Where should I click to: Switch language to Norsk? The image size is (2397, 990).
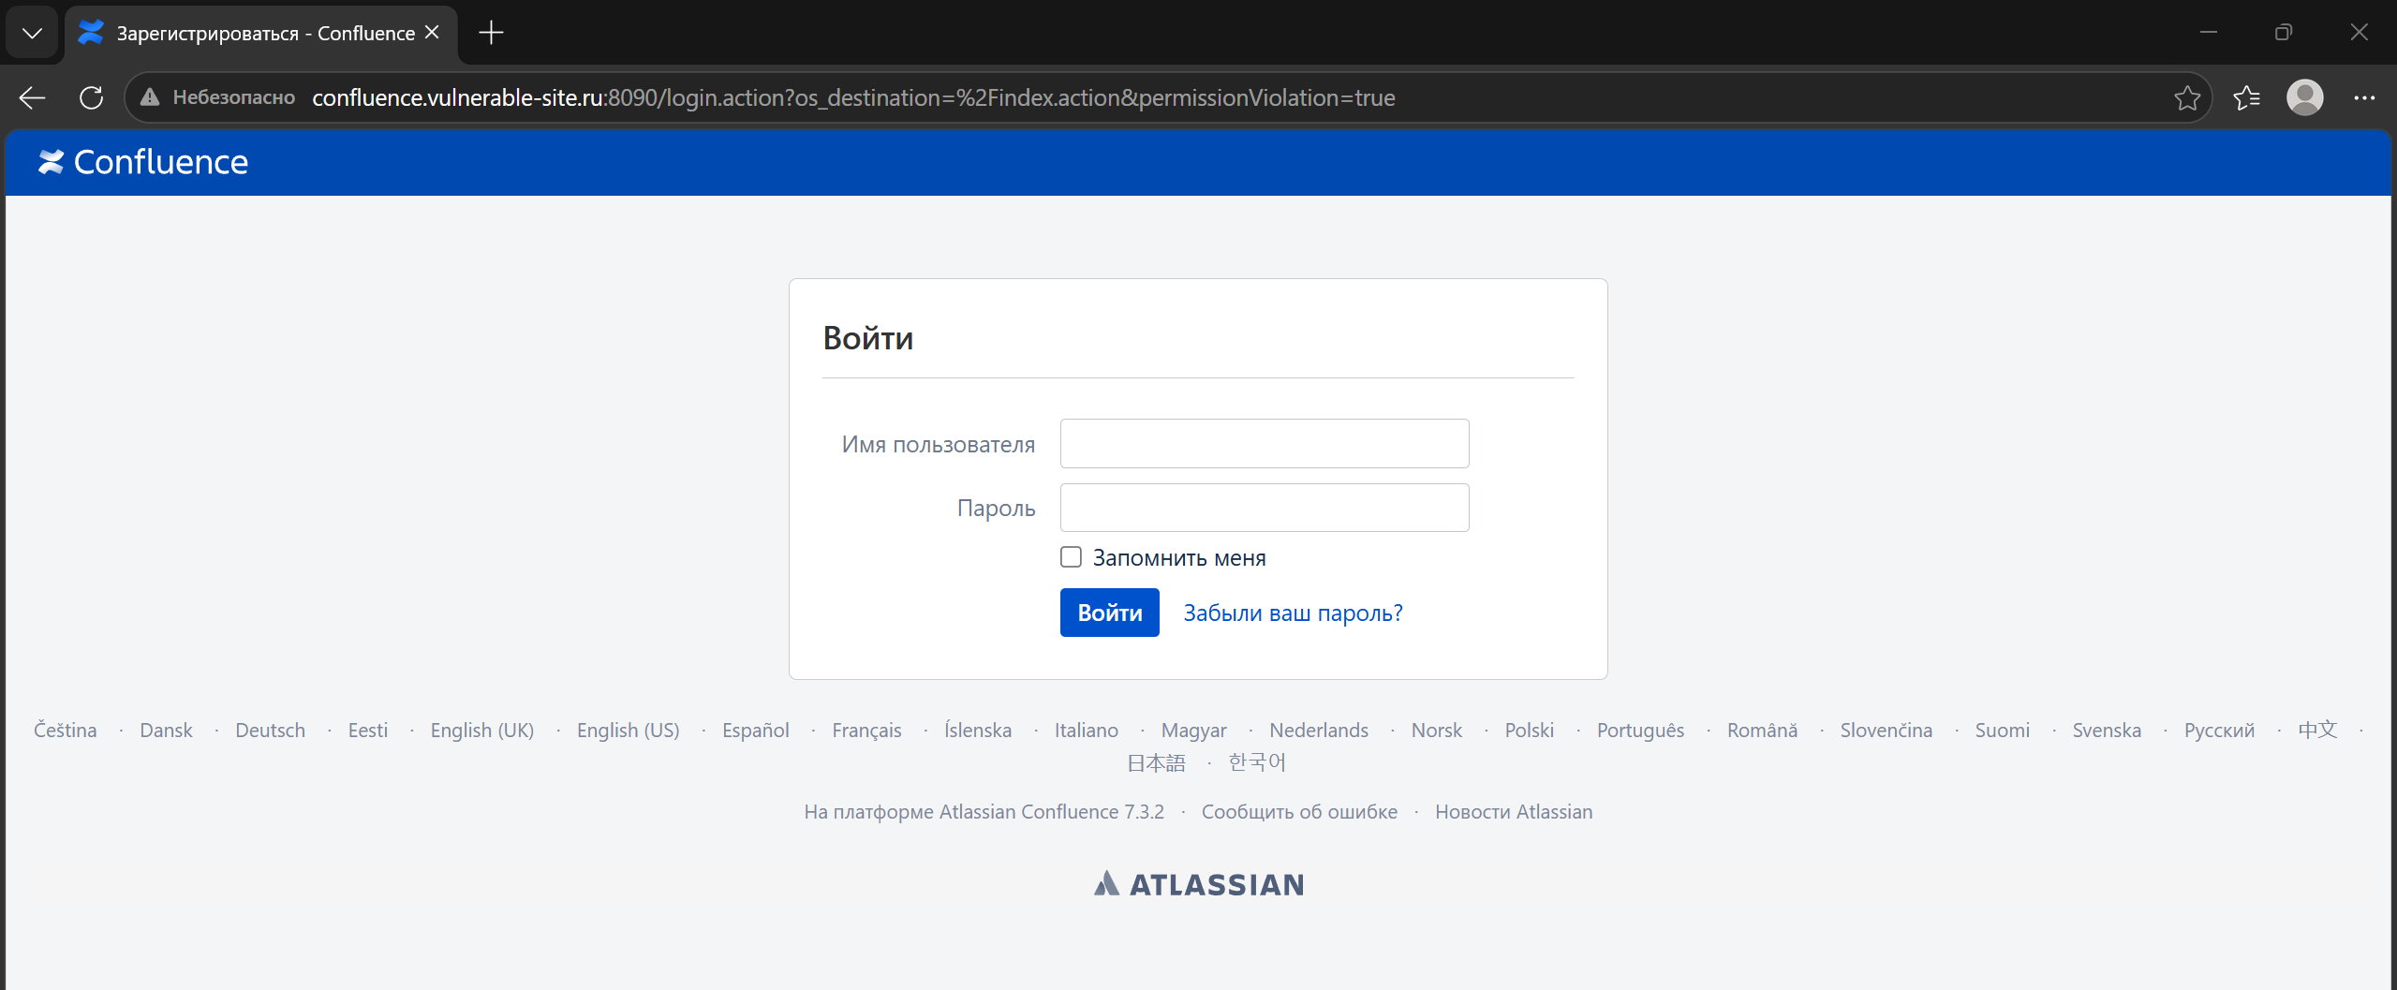tap(1437, 731)
